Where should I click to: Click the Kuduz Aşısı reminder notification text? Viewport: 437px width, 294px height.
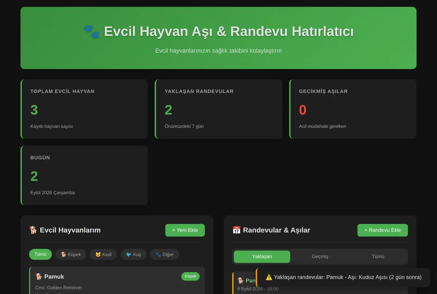click(x=348, y=277)
